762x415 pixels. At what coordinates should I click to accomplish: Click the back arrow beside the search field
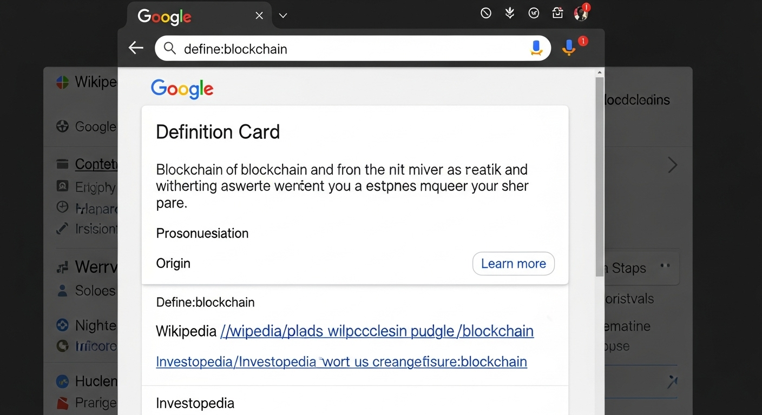pos(136,48)
